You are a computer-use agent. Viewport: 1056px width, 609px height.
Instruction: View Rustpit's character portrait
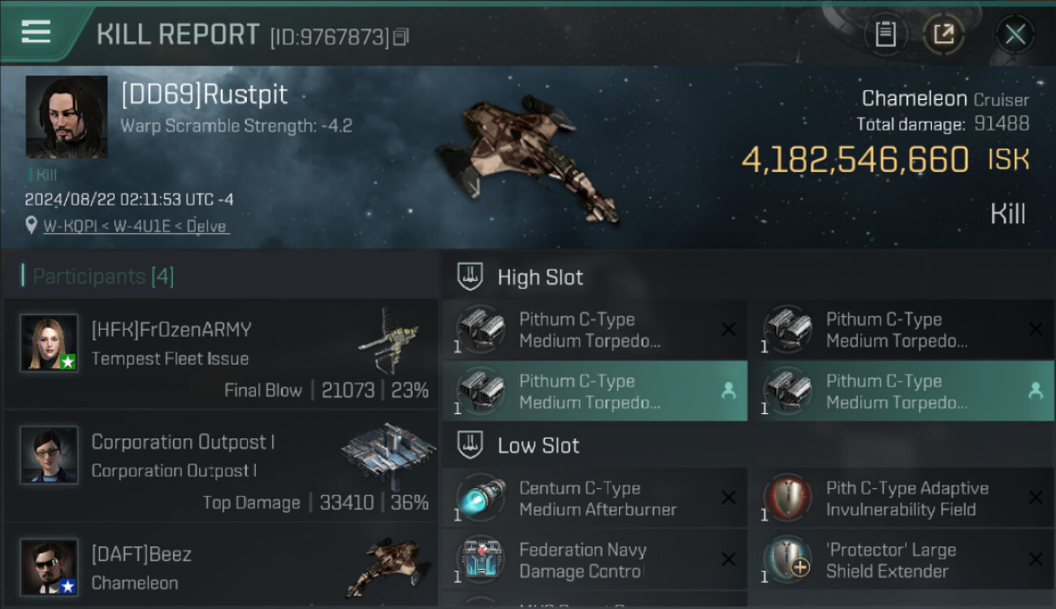[67, 117]
